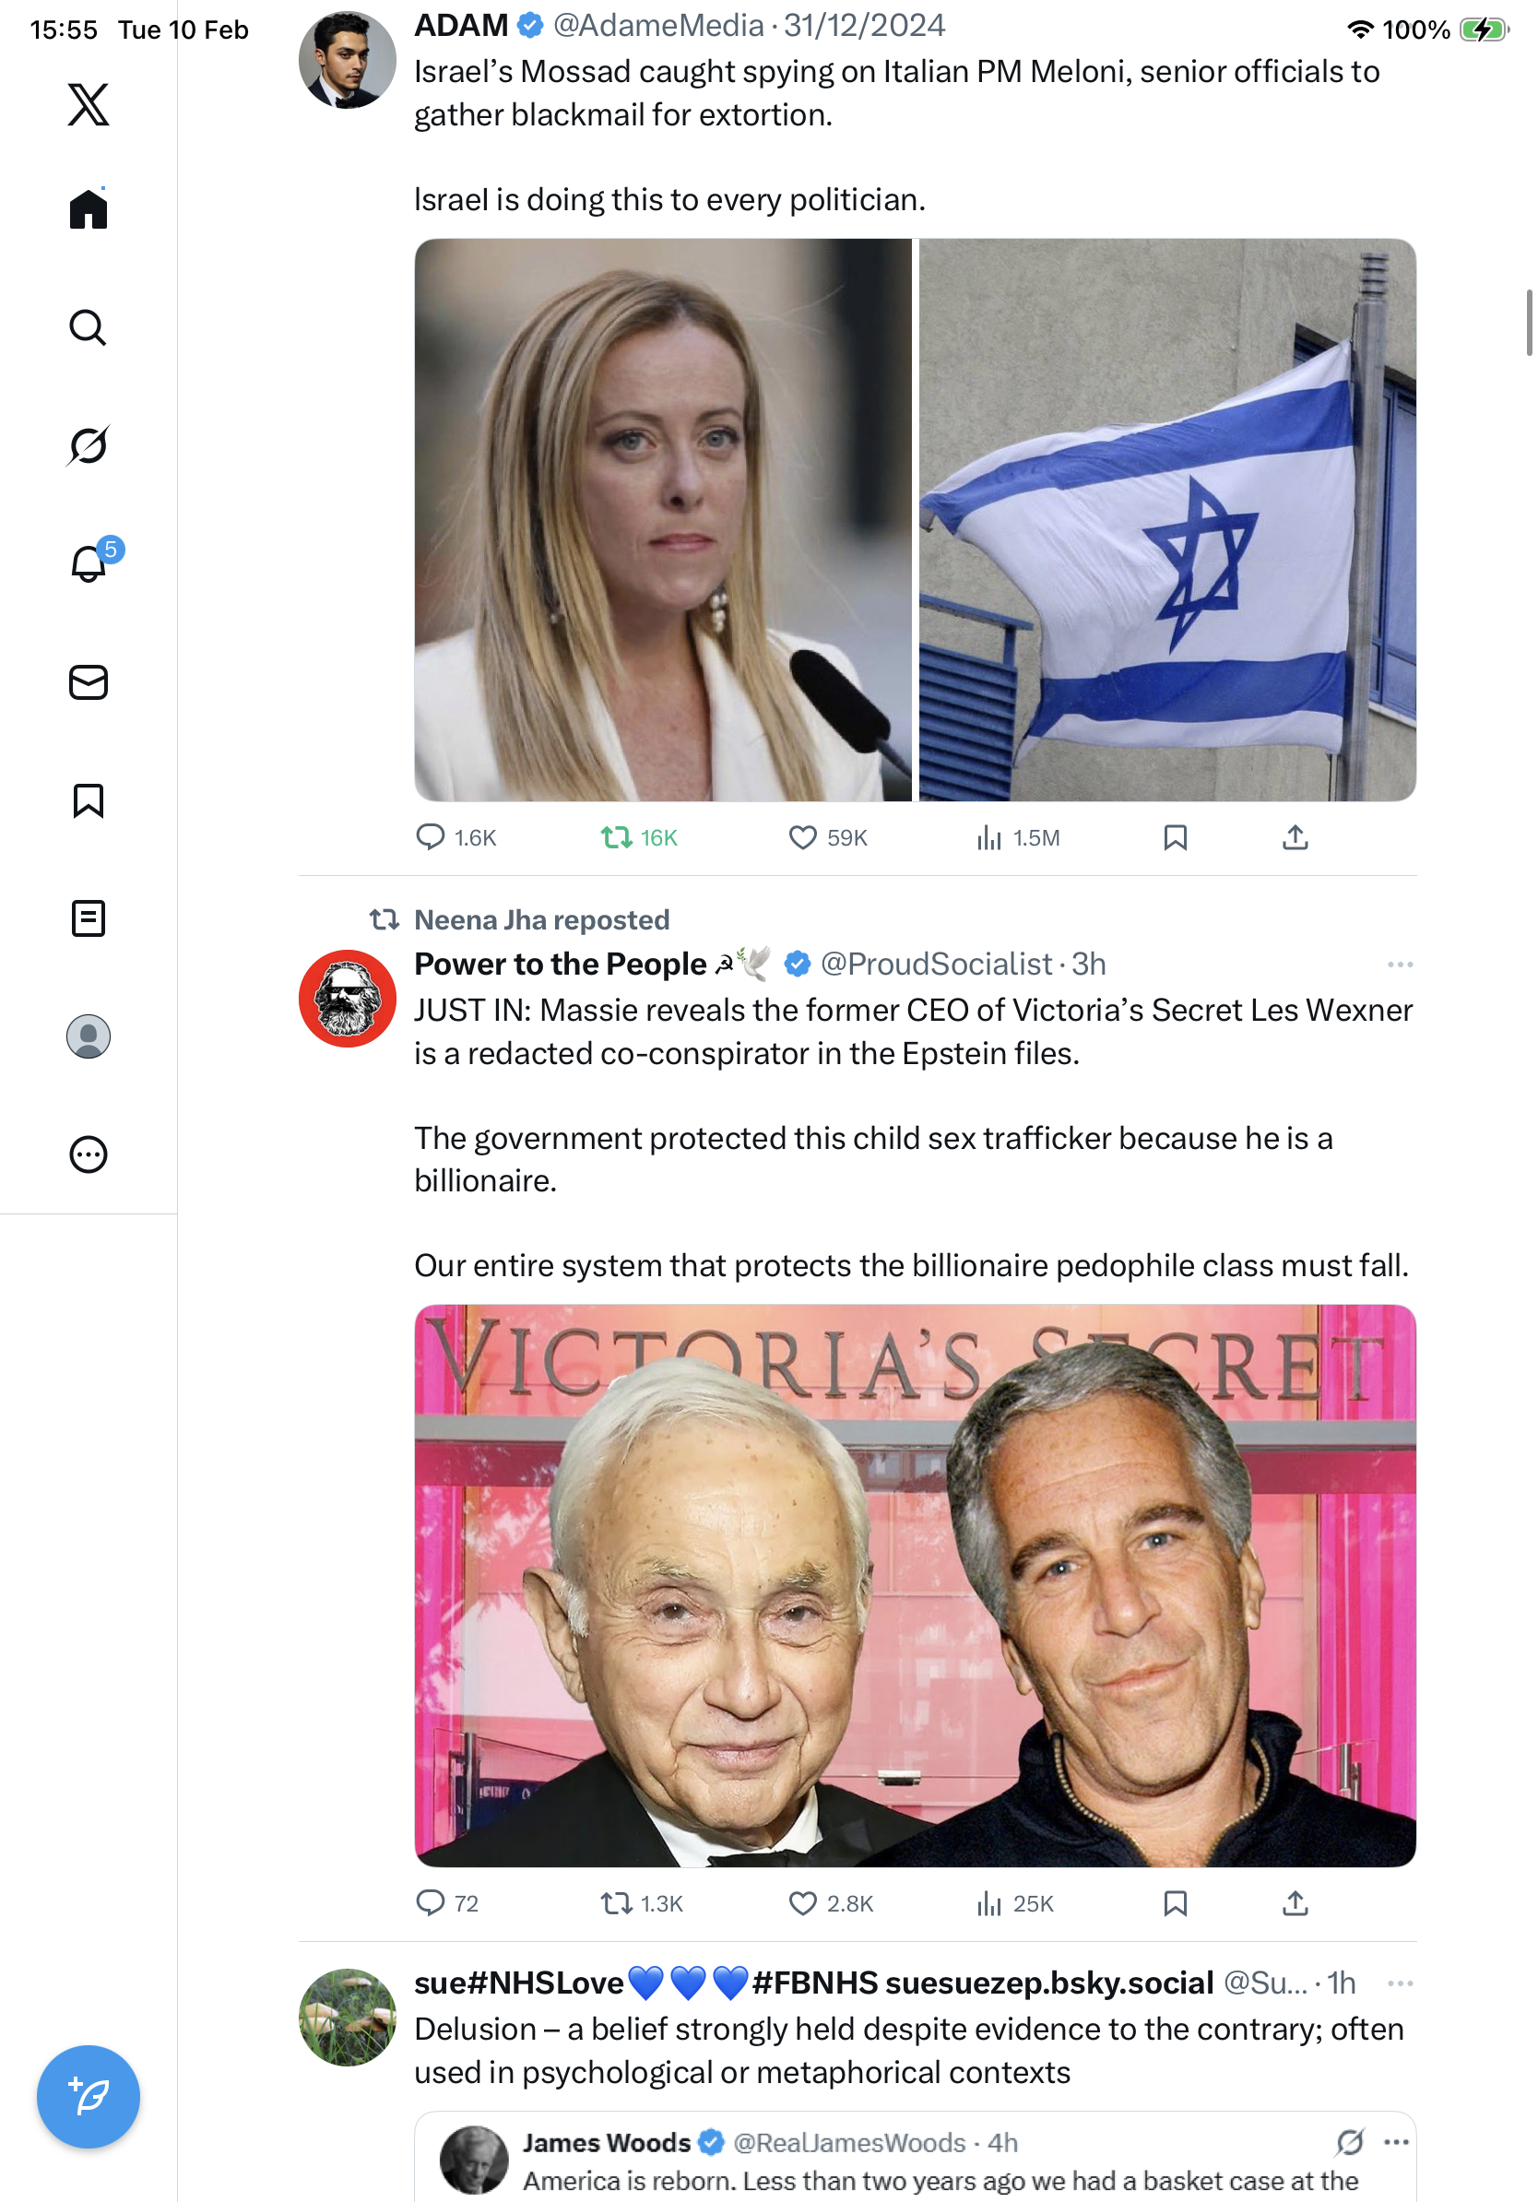
Task: Open Lists icon in sidebar
Action: click(x=89, y=917)
